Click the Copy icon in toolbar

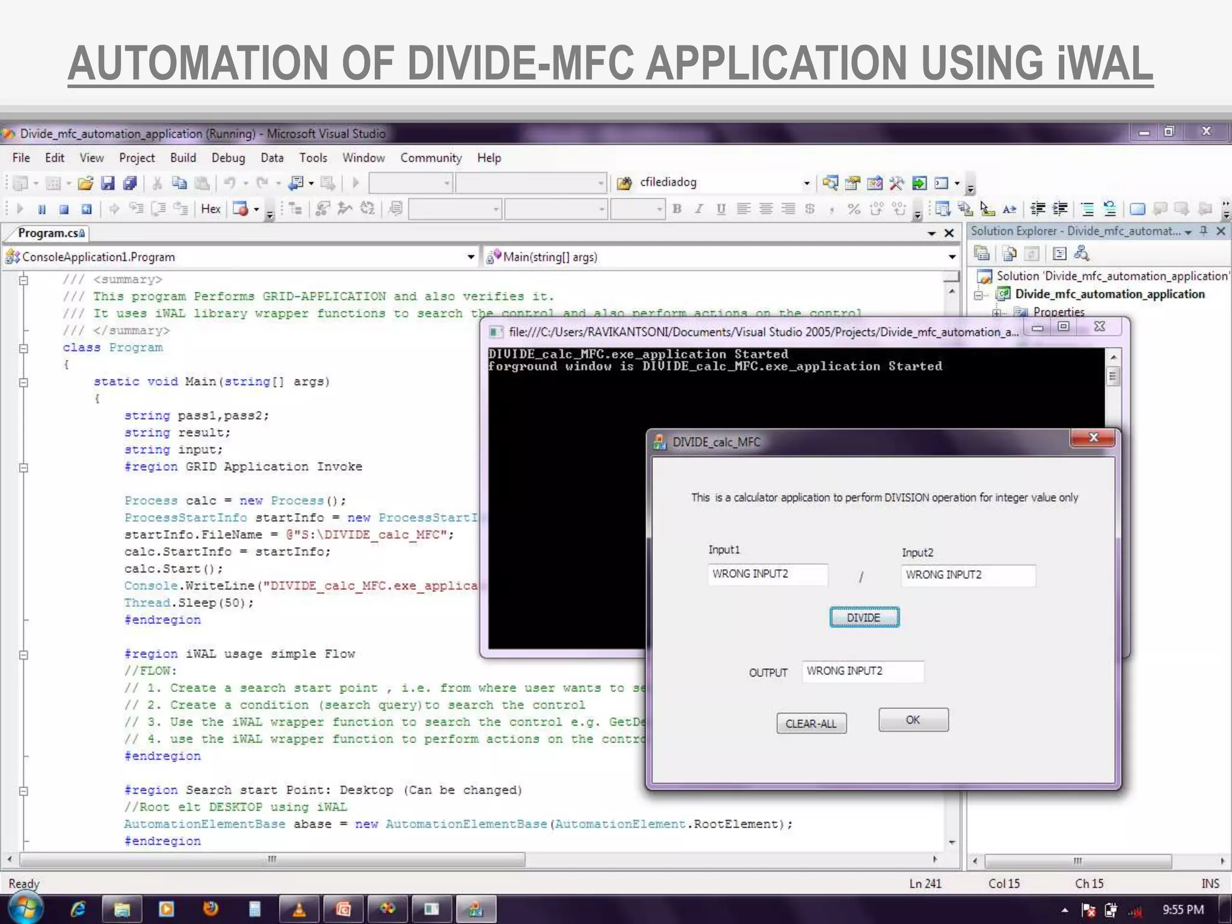[179, 183]
